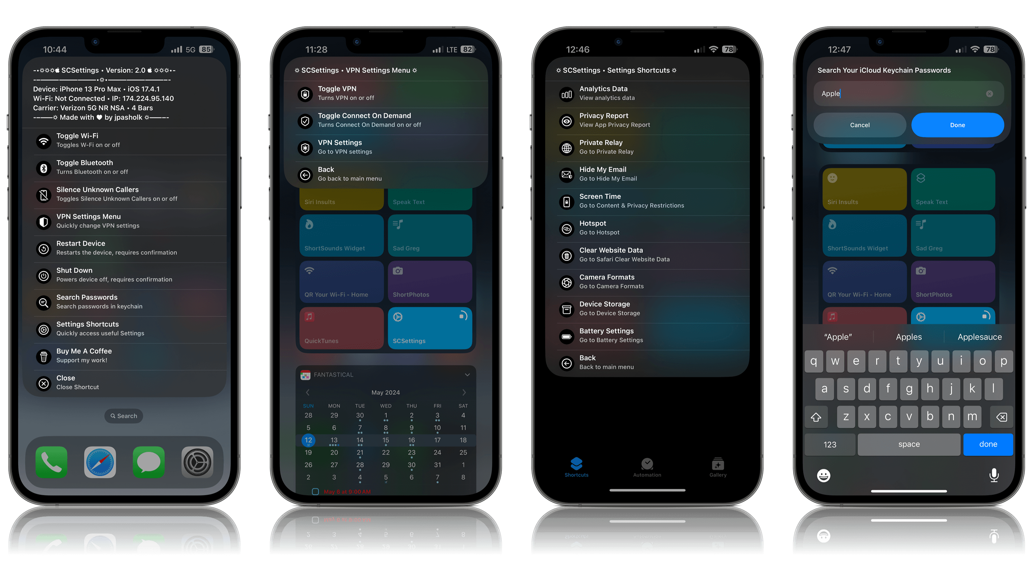The width and height of the screenshot is (1033, 581).
Task: Tap the Shortcuts tab at the bottom
Action: [x=575, y=468]
